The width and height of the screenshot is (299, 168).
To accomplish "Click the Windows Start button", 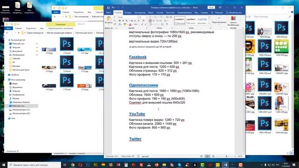I will click(4, 165).
